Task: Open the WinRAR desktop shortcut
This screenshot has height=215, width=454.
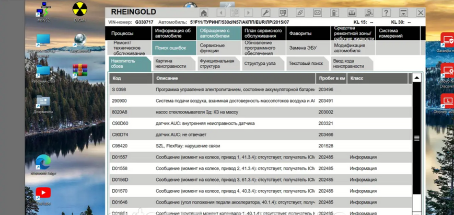Action: click(80, 74)
